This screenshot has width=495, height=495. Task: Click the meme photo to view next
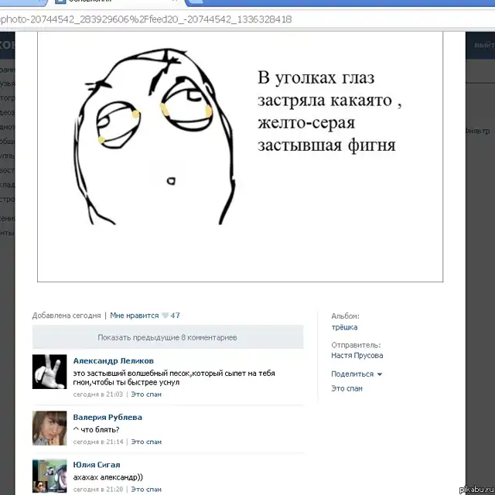pos(240,155)
